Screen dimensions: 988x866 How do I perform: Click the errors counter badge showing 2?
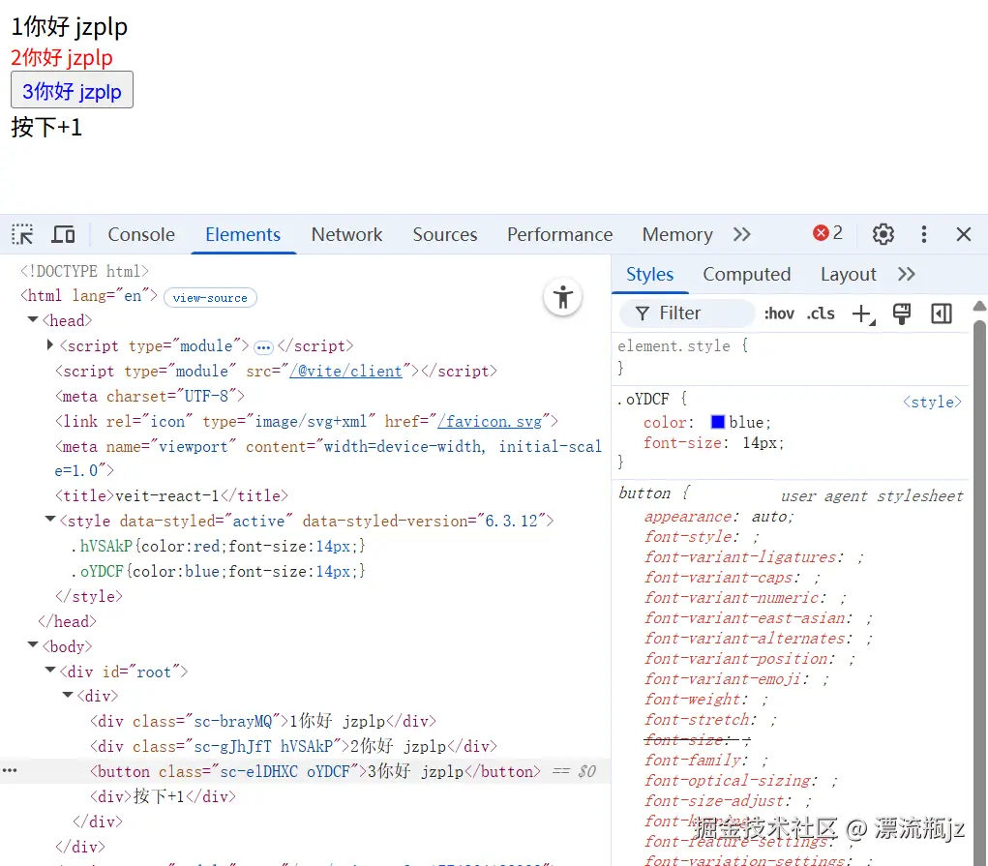825,232
